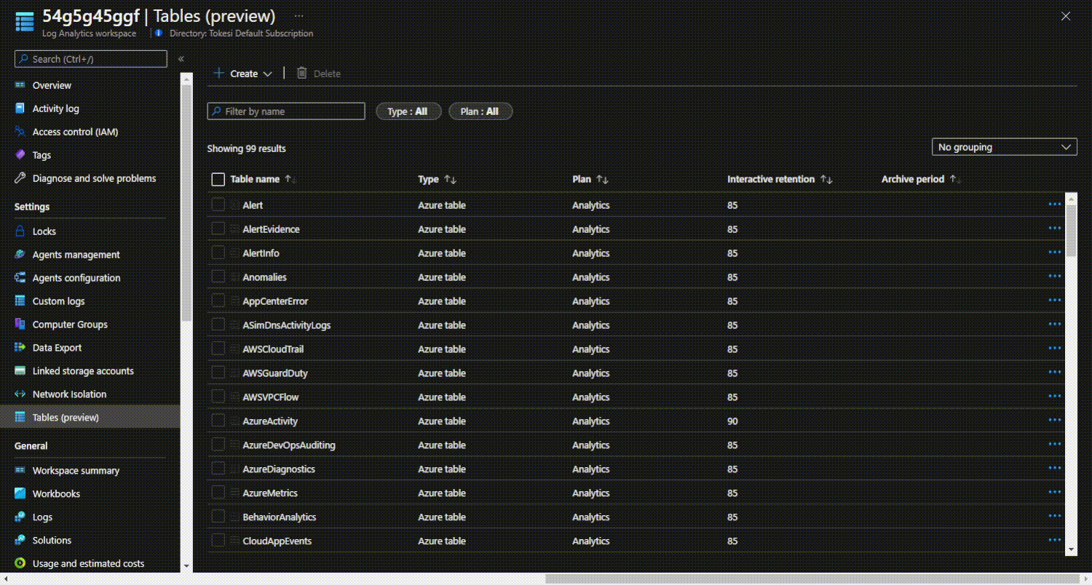Check the select-all checkbox in table header
The image size is (1092, 585).
click(218, 178)
